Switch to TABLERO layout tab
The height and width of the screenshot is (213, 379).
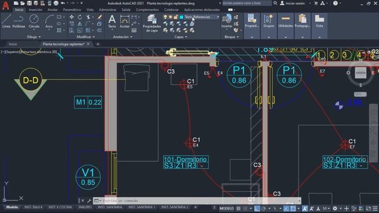(x=85, y=207)
